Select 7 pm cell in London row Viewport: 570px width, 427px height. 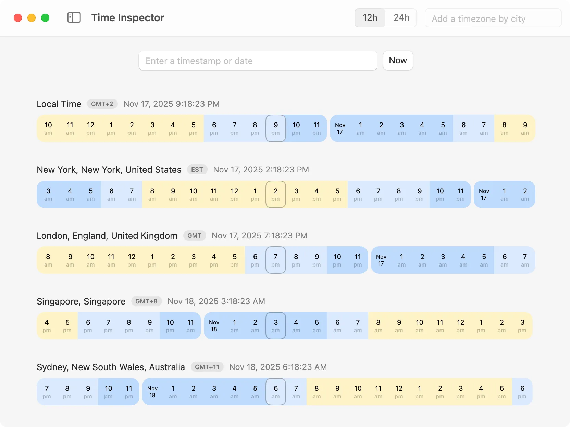tap(276, 260)
